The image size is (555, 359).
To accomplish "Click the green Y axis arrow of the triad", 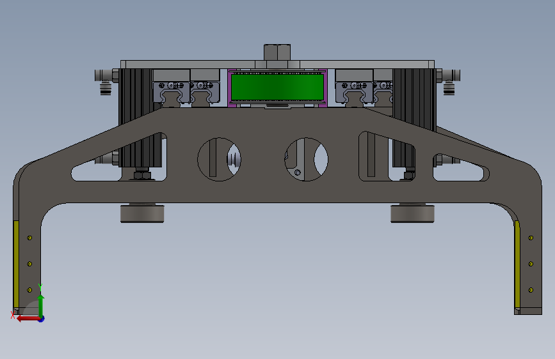I will tap(41, 305).
